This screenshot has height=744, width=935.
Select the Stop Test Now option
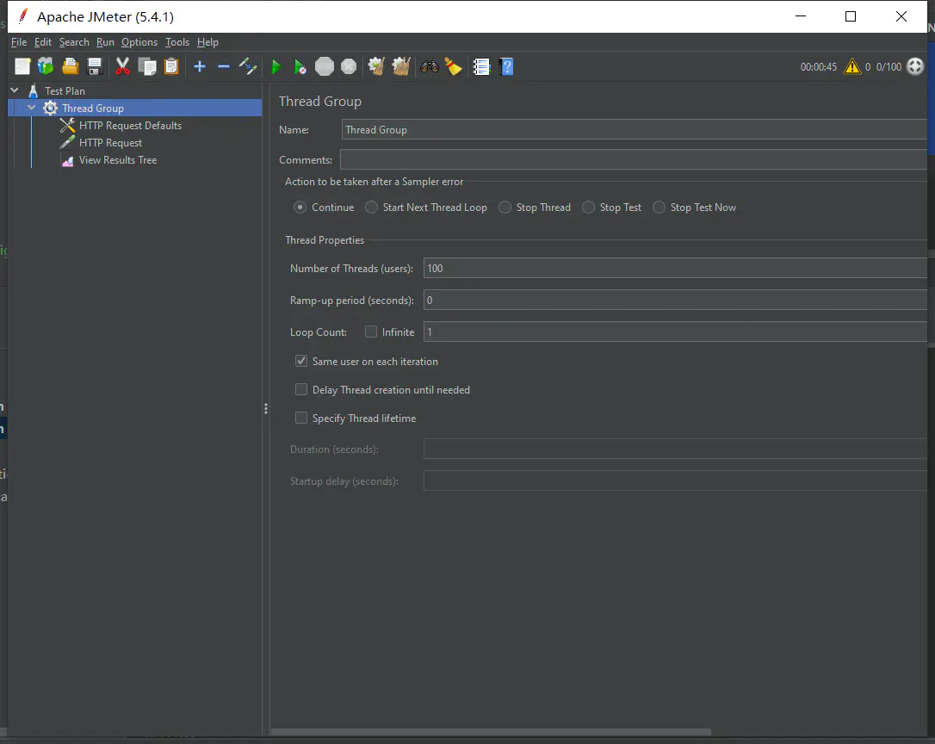pyautogui.click(x=659, y=207)
